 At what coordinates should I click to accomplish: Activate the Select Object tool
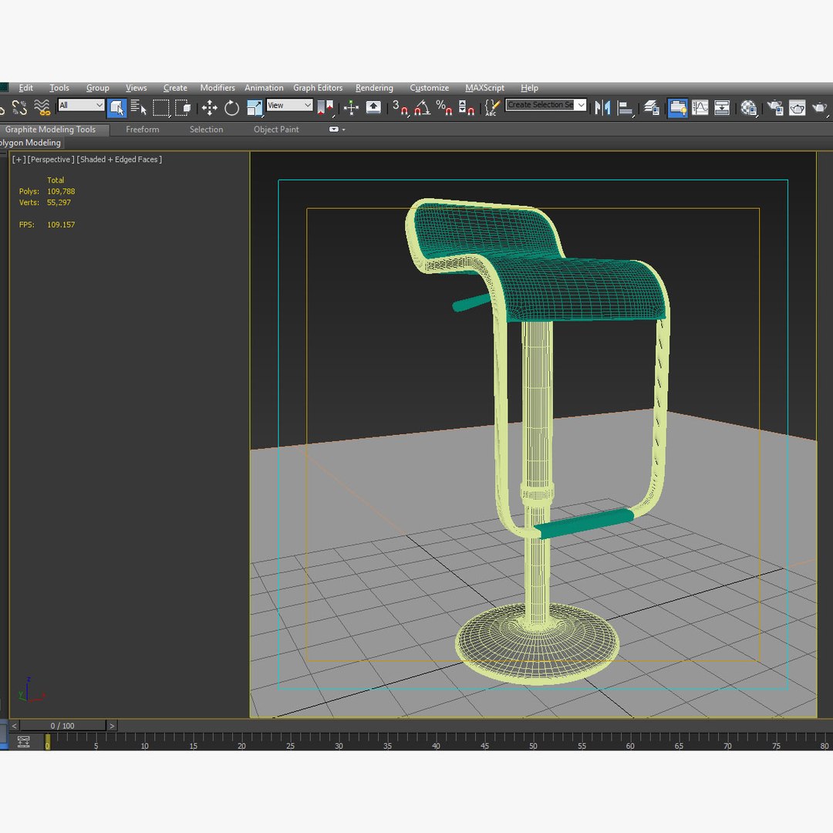[117, 108]
